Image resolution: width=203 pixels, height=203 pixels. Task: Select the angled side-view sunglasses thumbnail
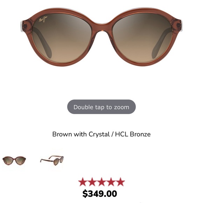coord(52,160)
